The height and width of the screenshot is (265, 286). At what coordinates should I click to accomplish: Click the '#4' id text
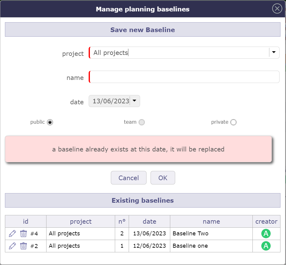click(34, 234)
